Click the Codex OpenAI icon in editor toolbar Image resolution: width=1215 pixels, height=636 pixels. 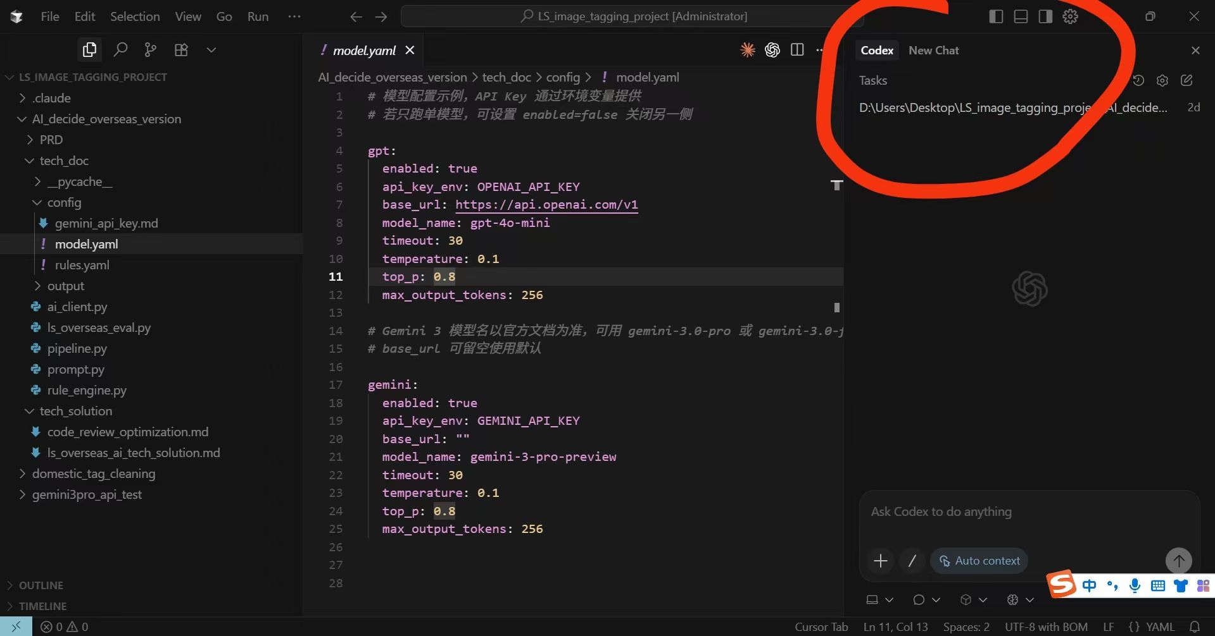772,50
